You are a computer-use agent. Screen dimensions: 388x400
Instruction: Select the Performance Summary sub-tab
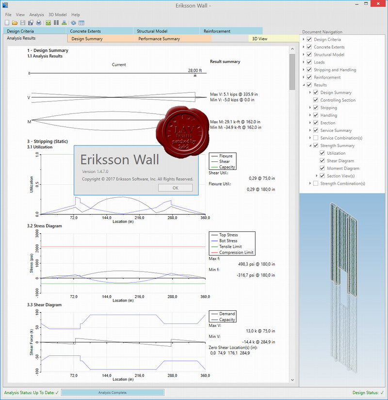click(173, 38)
